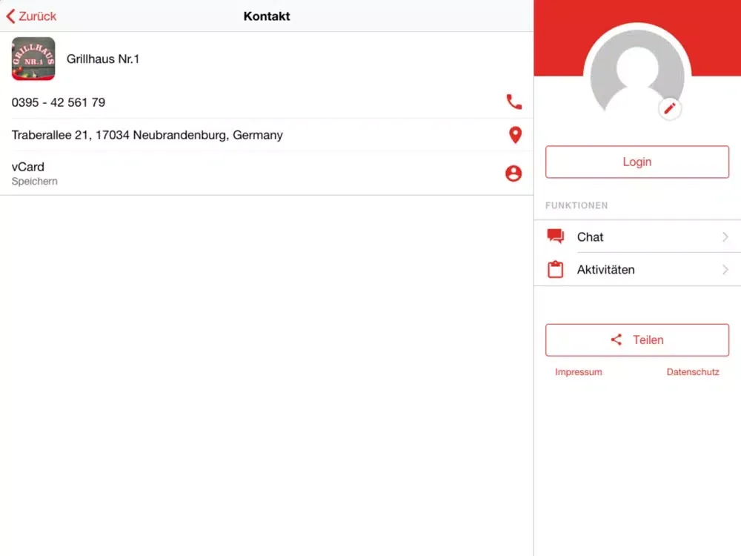
Task: Click the Teilen label
Action: 648,340
